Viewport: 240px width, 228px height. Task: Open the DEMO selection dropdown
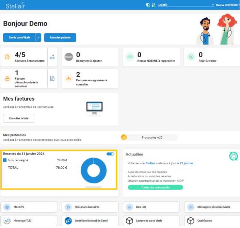coord(186,5)
